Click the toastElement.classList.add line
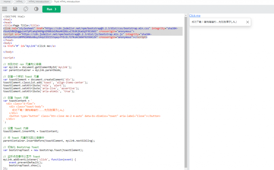274x170 pixels. [45, 83]
